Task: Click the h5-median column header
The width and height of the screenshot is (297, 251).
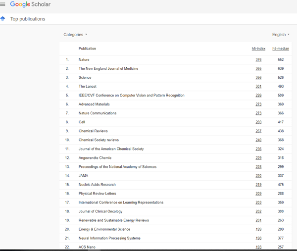Action: coord(281,49)
